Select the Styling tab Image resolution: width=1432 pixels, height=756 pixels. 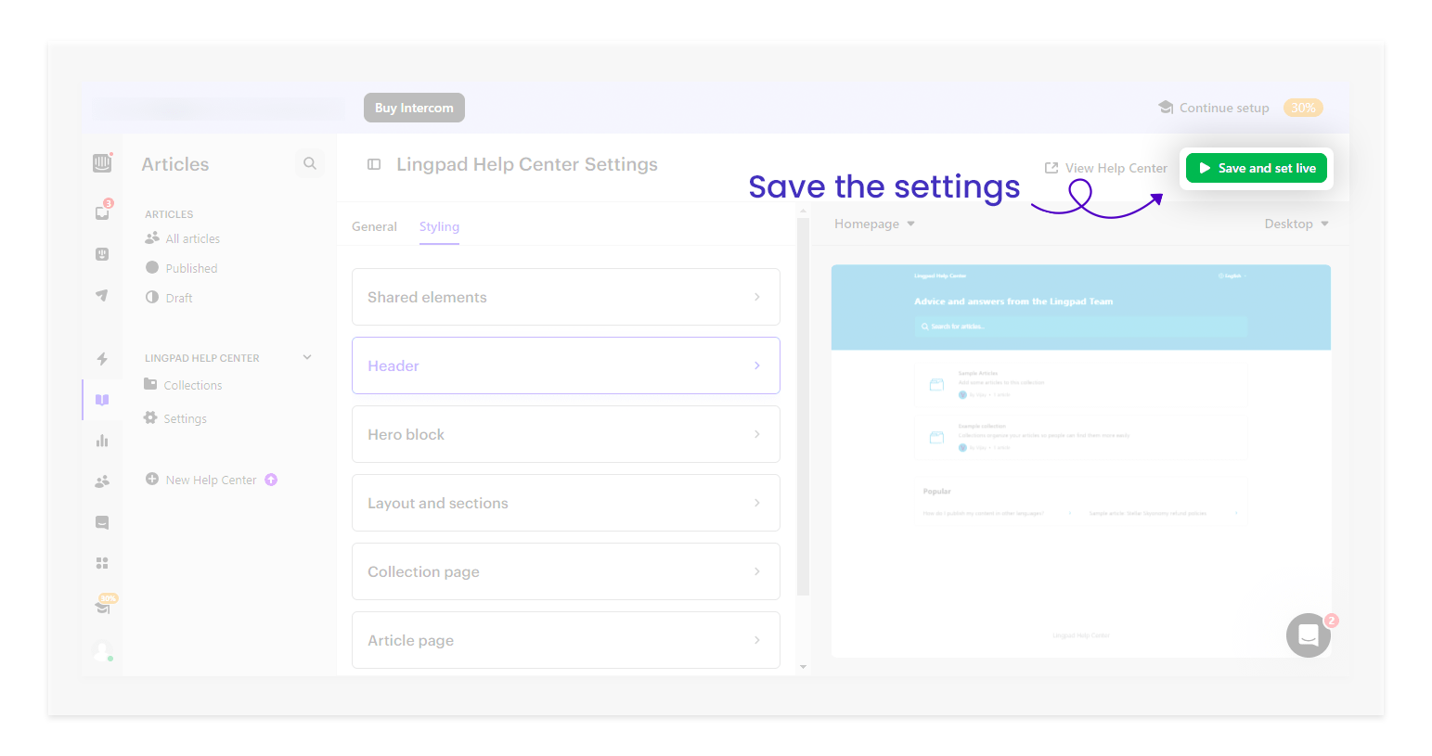439,226
